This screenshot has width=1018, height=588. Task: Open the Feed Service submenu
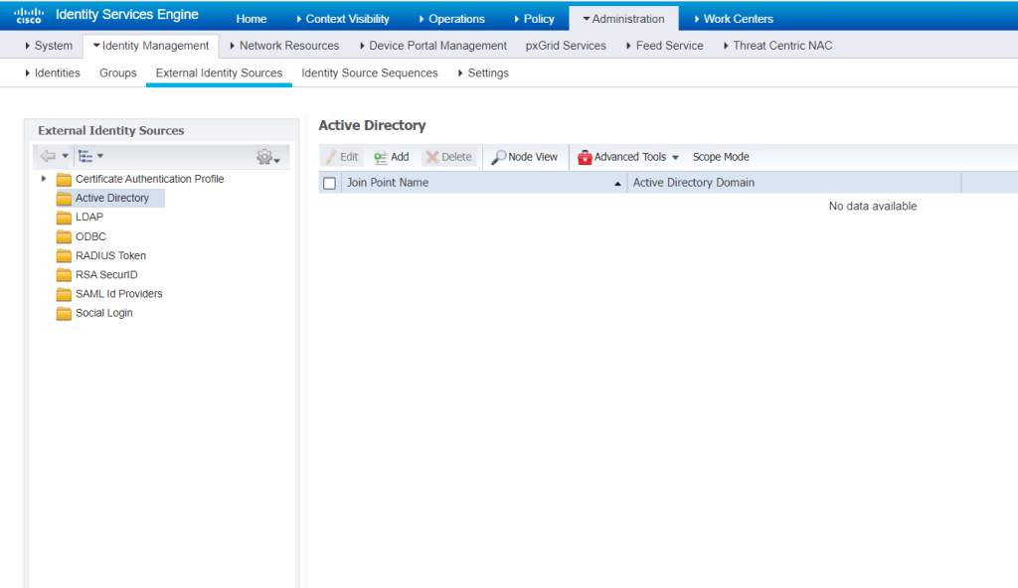[x=665, y=46]
